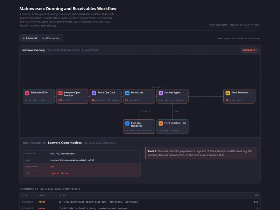Click the page title Mahnwesen heading
The width and height of the screenshot is (280, 210).
coord(68,8)
